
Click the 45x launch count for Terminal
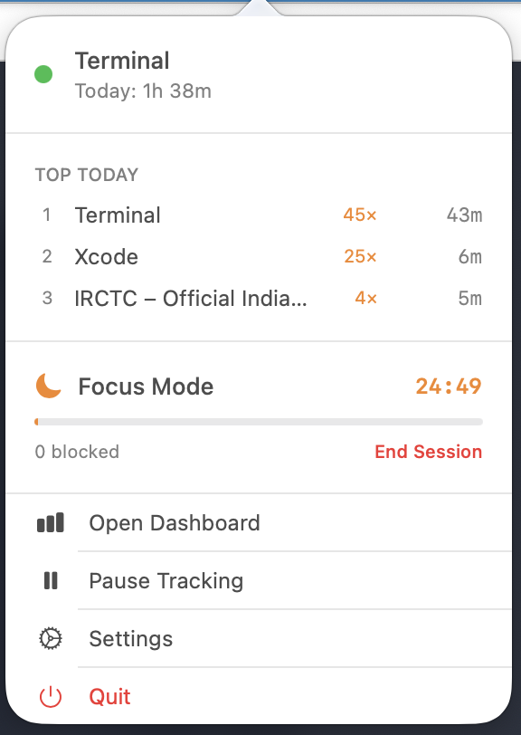(359, 215)
